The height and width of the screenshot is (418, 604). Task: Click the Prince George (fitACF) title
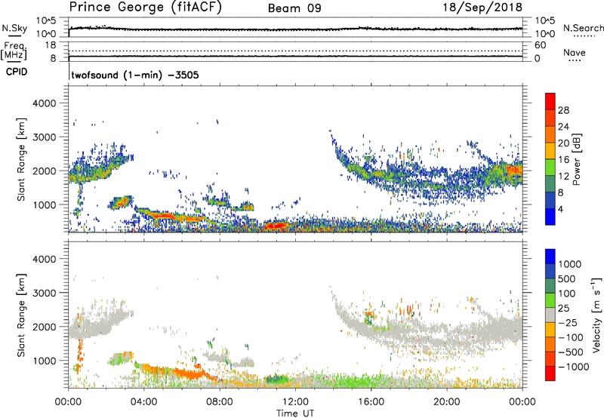click(145, 8)
